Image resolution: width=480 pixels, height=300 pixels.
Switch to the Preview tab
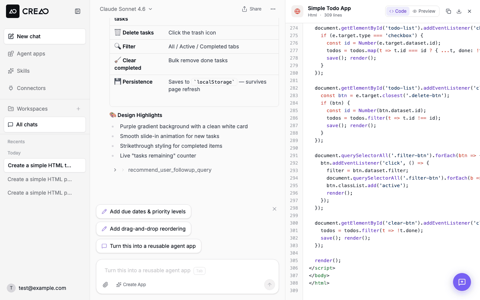424,11
